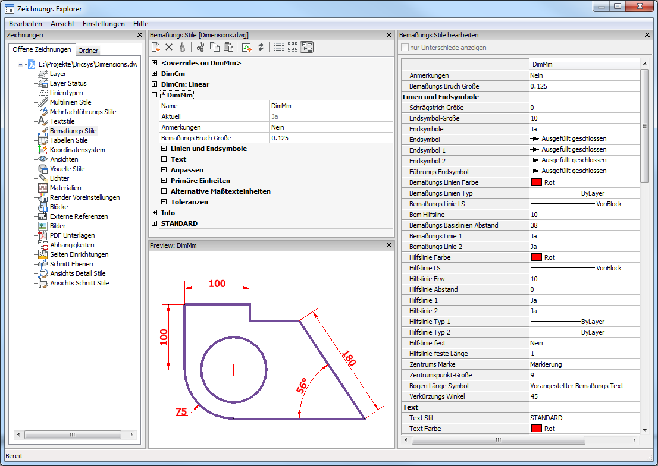The width and height of the screenshot is (658, 466).
Task: Click the Paste clipboard icon
Action: [x=228, y=47]
